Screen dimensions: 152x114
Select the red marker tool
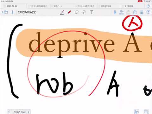(x=69, y=12)
